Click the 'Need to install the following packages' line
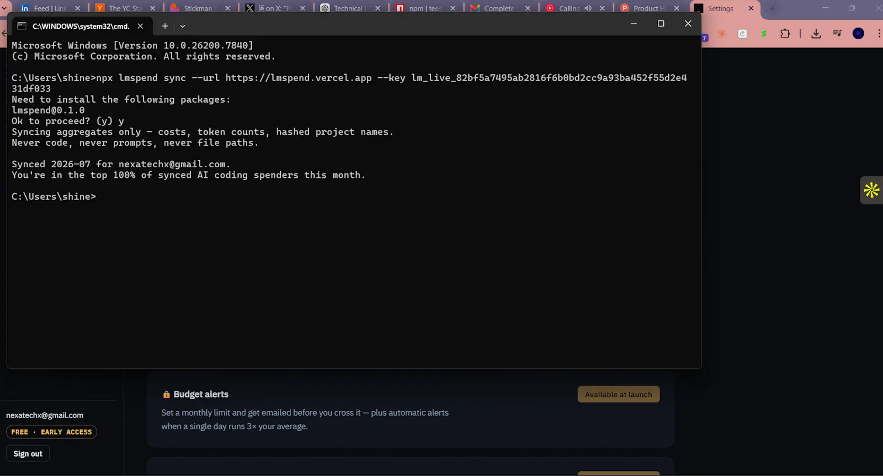The height and width of the screenshot is (476, 883). coord(121,99)
